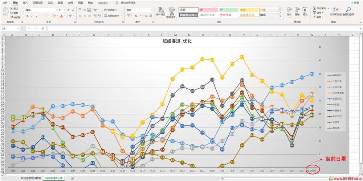The width and height of the screenshot is (363, 181).
Task: Open the Insert (插入) ribbon tab
Action: coord(25,3)
